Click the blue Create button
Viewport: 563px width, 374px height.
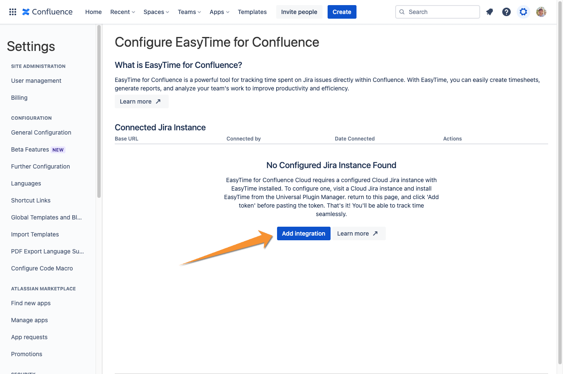pos(342,12)
